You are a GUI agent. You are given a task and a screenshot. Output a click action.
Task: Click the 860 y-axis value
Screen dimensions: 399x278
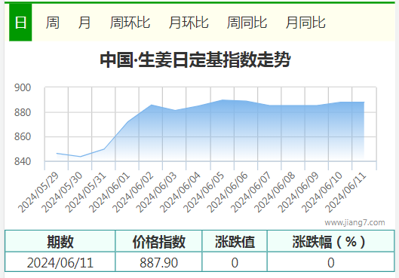(23, 136)
